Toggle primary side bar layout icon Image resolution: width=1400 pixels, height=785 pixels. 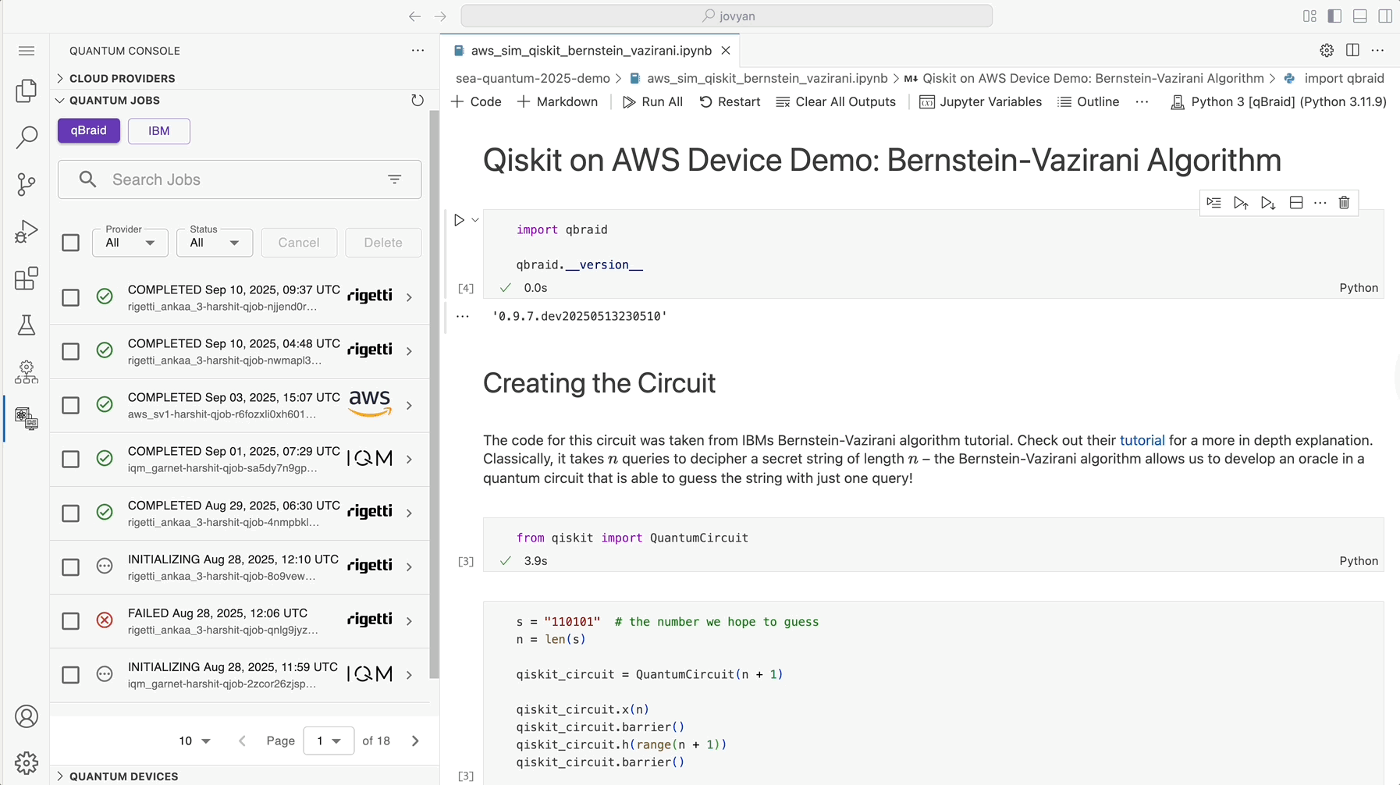1334,16
